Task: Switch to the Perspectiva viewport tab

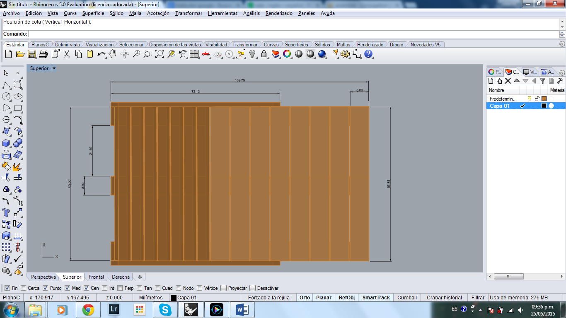Action: (44, 277)
